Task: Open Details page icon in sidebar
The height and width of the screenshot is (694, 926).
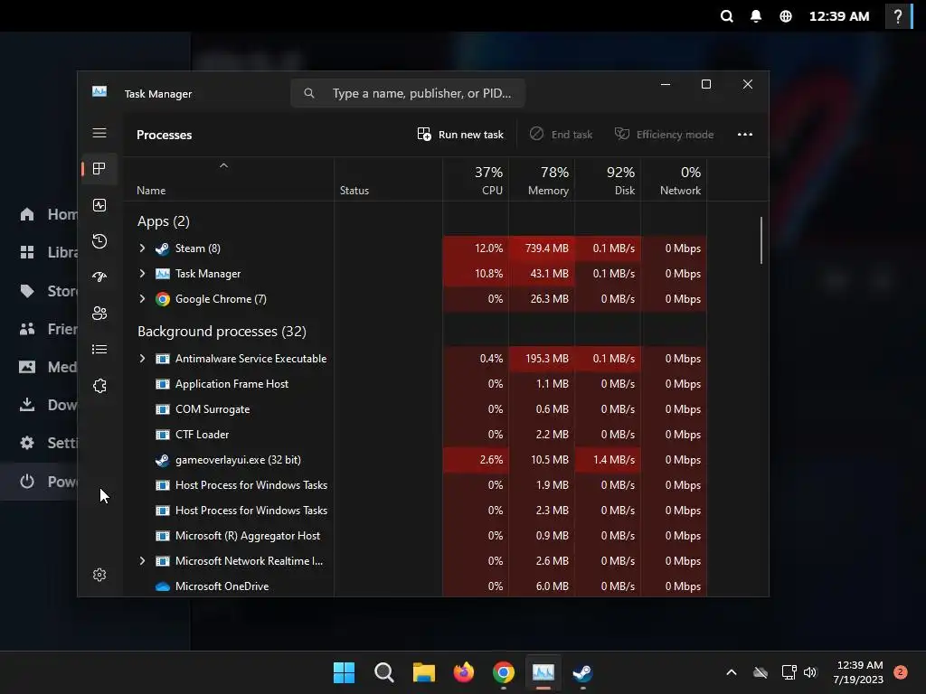Action: click(x=99, y=350)
